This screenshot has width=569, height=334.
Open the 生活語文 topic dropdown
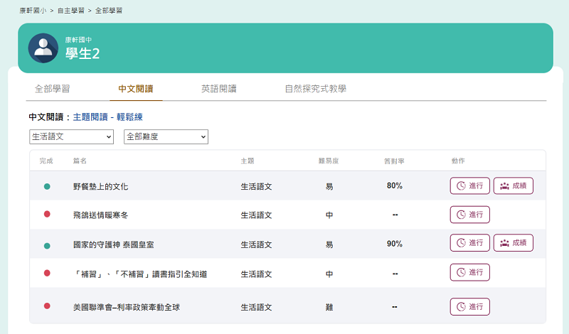click(x=71, y=136)
